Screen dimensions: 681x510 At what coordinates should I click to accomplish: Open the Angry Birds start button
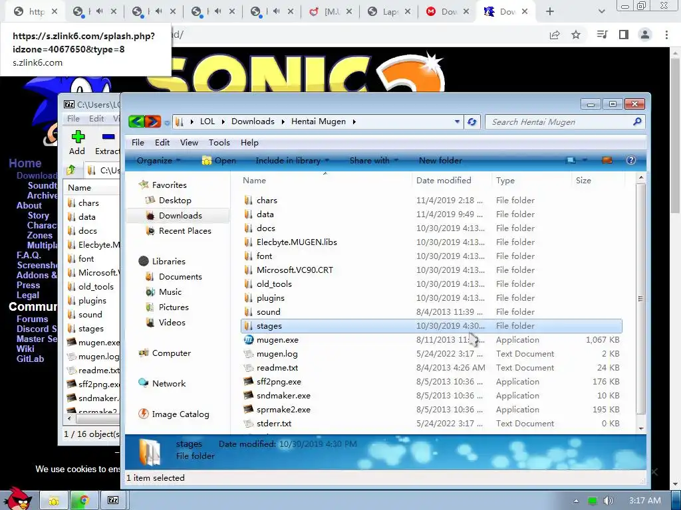pyautogui.click(x=17, y=499)
